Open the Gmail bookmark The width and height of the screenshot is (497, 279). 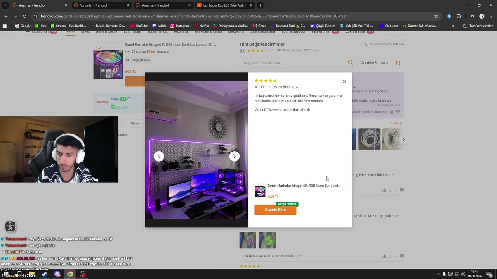coord(259,26)
